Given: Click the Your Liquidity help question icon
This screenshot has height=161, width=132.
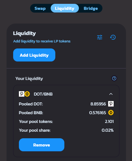Looking at the screenshot, I should [x=114, y=78].
